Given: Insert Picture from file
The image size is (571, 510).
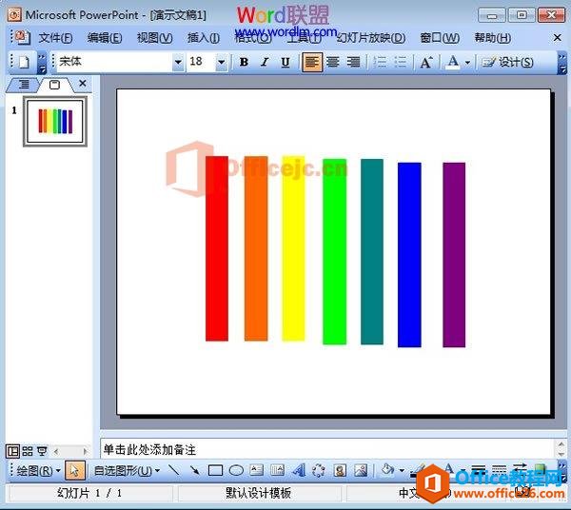Looking at the screenshot, I should coord(361,470).
